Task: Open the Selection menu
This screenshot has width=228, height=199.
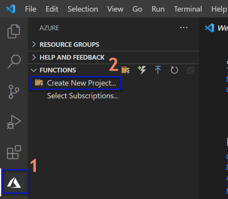Action: tap(83, 9)
